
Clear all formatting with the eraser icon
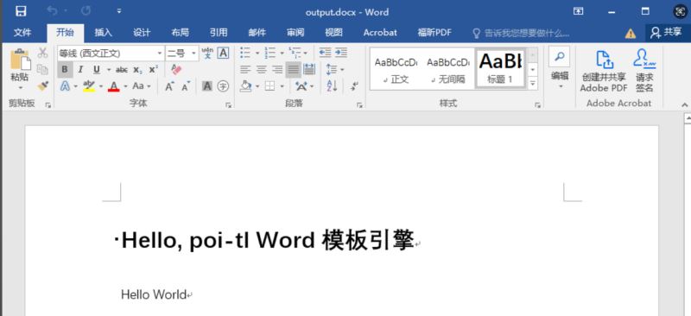(176, 69)
